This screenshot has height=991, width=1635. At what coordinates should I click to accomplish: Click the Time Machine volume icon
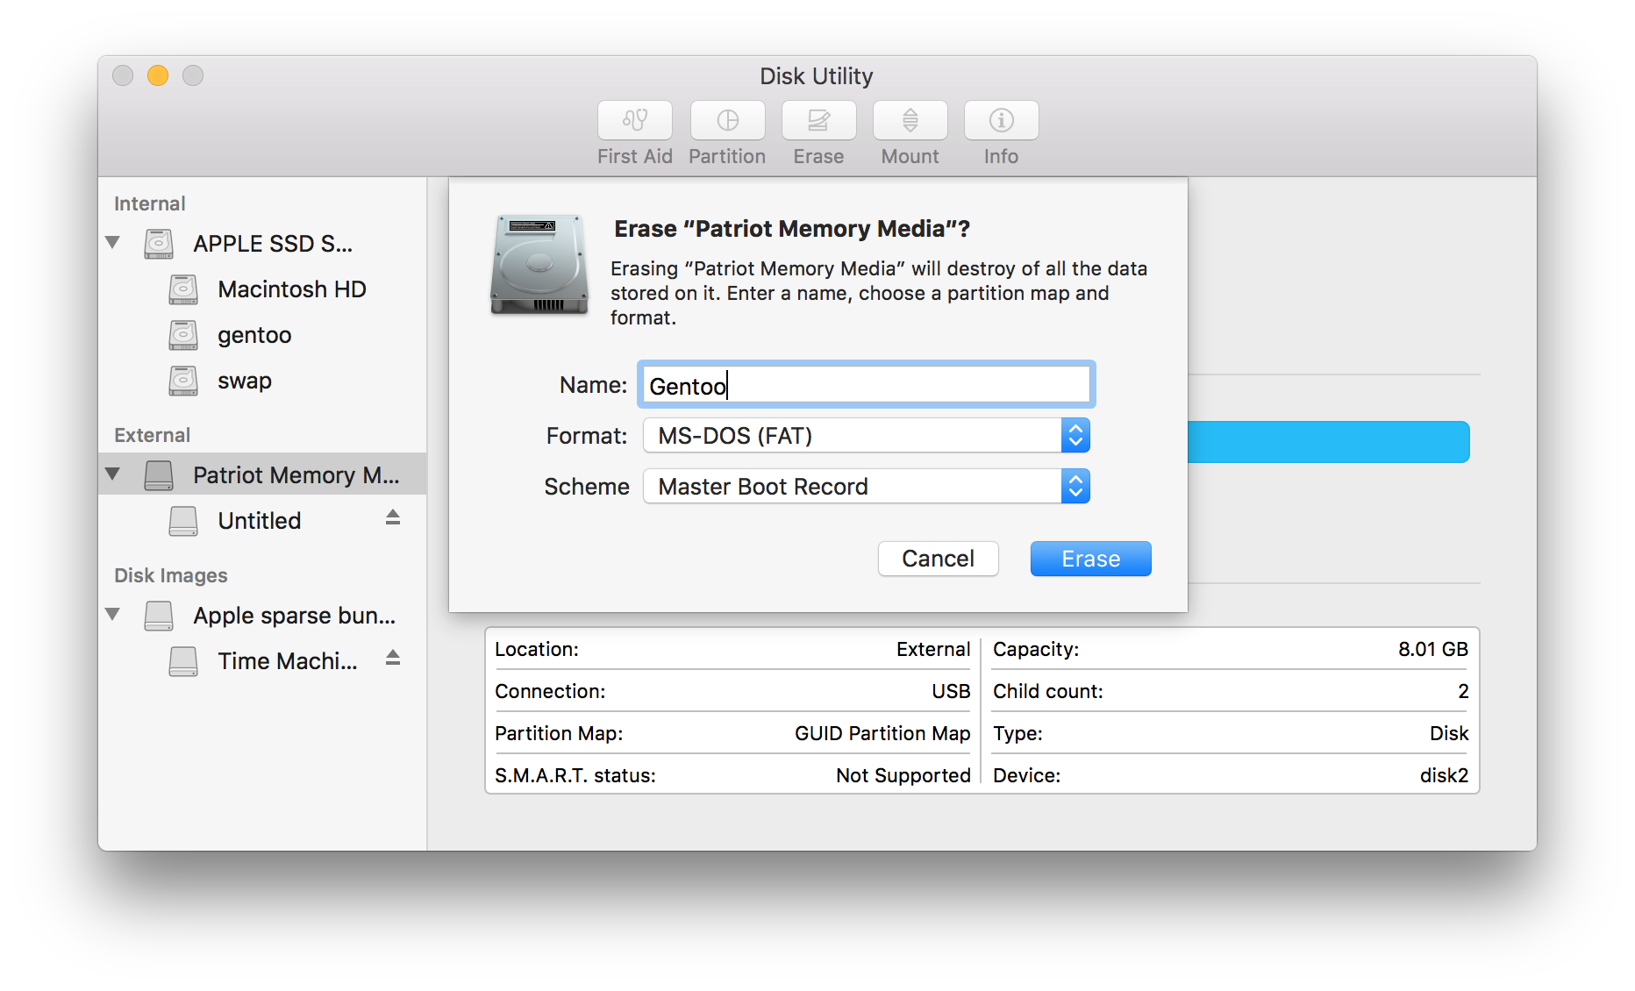pos(183,661)
